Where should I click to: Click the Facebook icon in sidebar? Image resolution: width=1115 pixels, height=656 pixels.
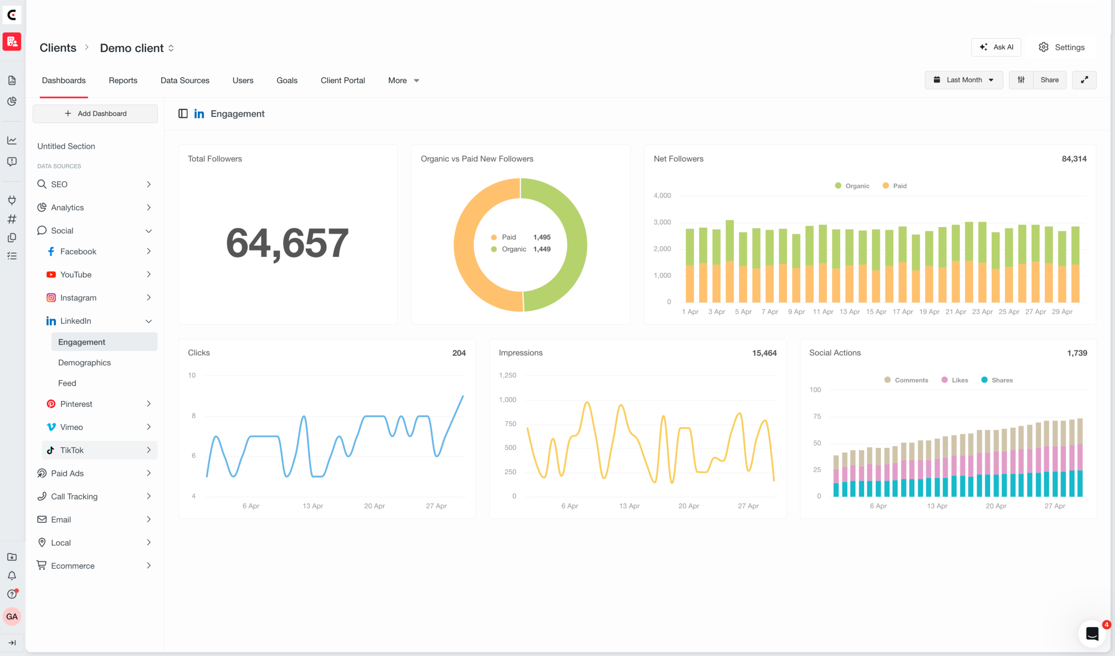[x=51, y=251]
